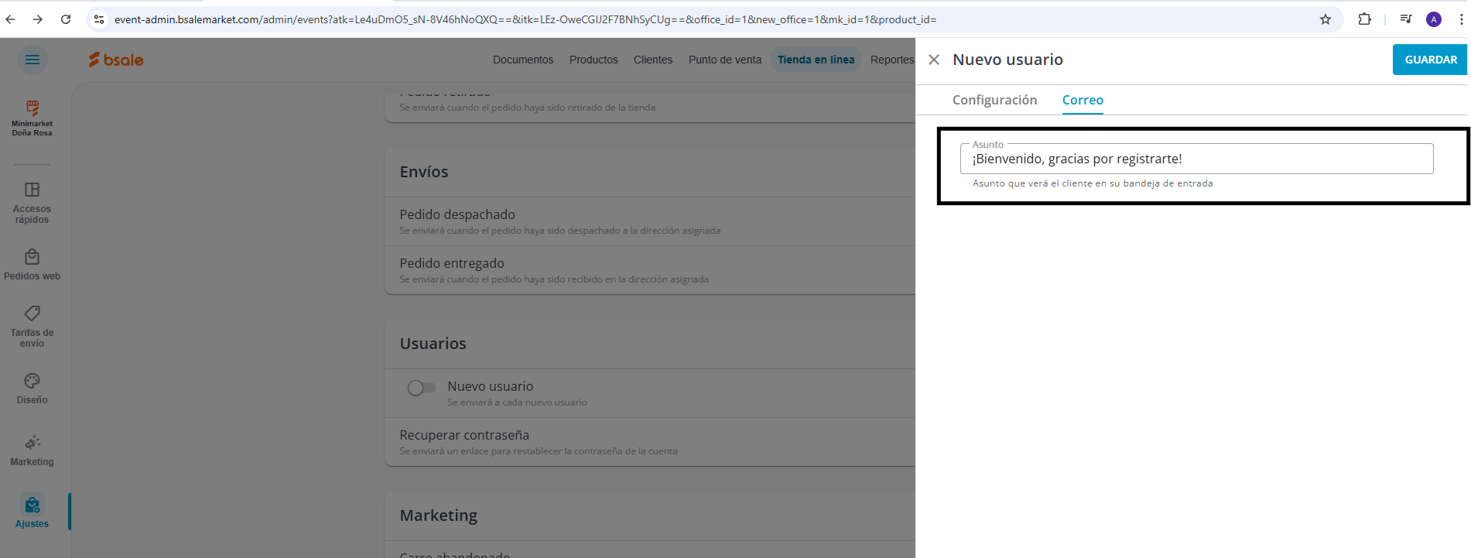Viewport: 1471px width, 558px height.
Task: View site information icon in address bar
Action: pyautogui.click(x=99, y=19)
